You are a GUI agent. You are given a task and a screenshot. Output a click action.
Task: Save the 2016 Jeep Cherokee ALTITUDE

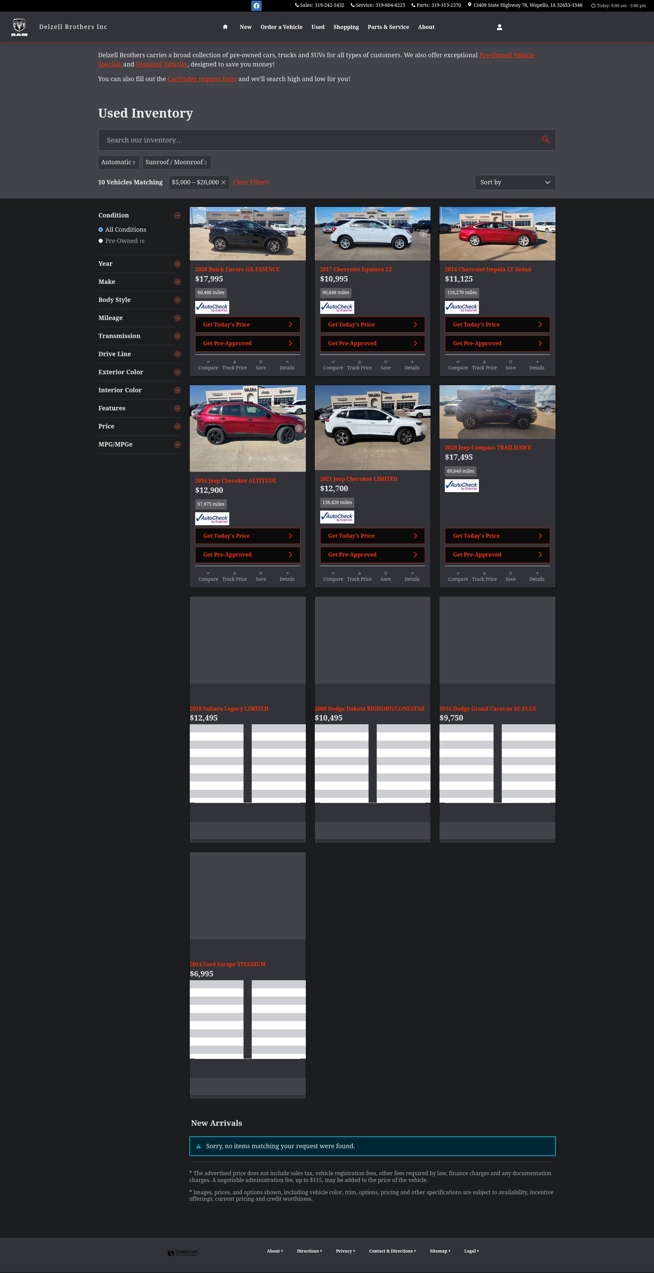[261, 576]
